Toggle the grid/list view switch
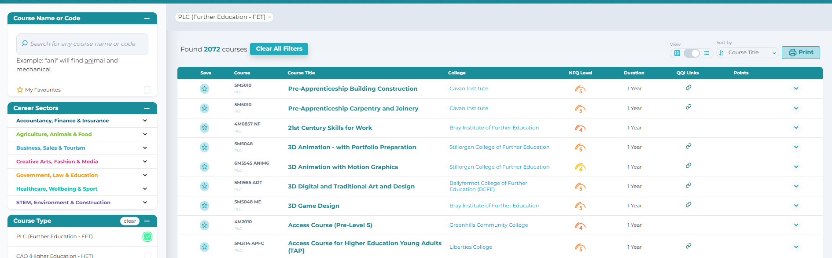This screenshot has height=258, width=832. coord(692,53)
